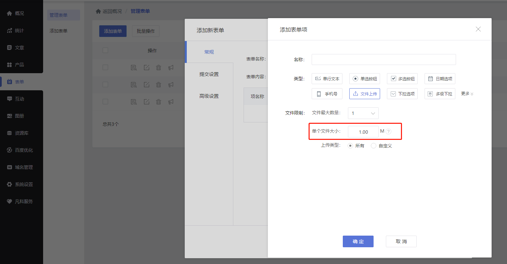507x264 pixels.
Task: Open the 系统设置 settings sidebar item
Action: pos(21,184)
